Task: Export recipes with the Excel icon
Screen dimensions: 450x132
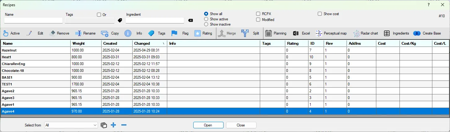Action: 296,33
